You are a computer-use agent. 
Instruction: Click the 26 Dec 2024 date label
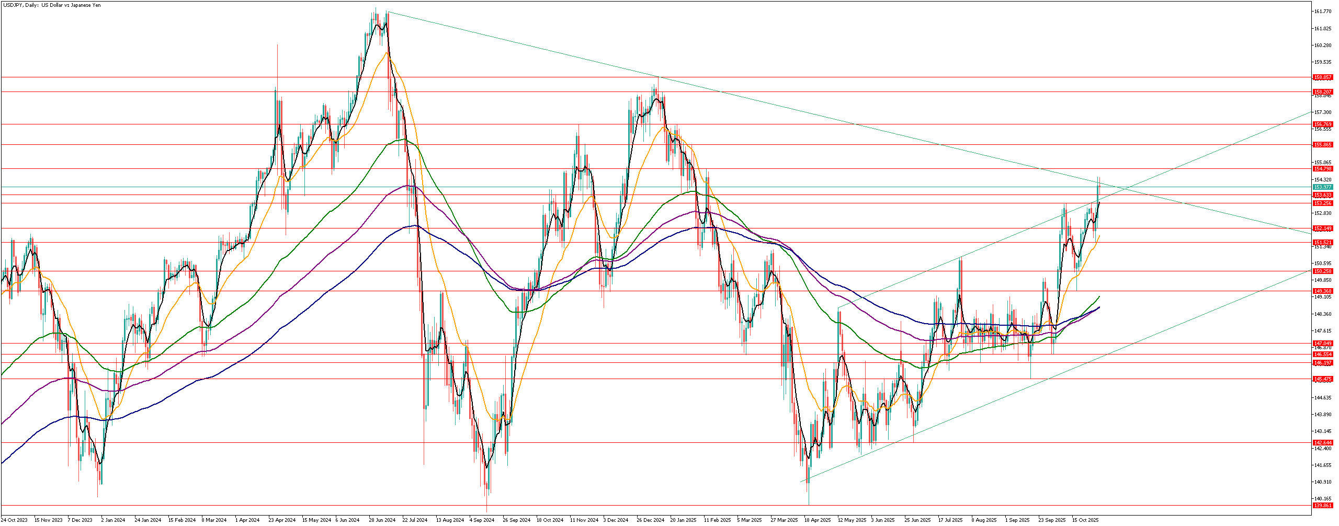(650, 520)
